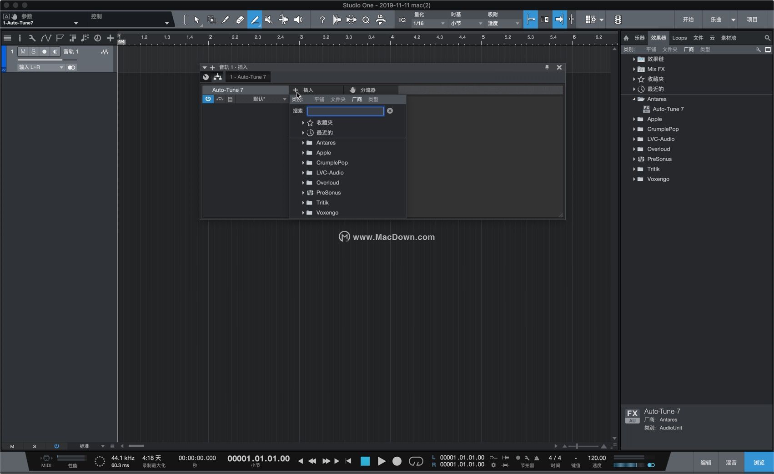Image resolution: width=774 pixels, height=474 pixels.
Task: Open the wrench options icon above tracks
Action: tap(32, 38)
